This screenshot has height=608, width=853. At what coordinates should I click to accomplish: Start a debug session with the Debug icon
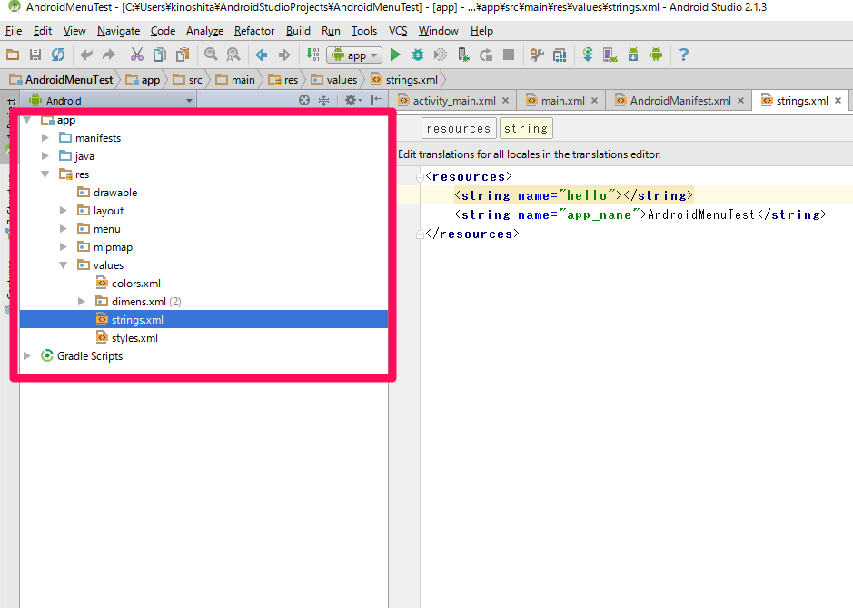tap(417, 55)
